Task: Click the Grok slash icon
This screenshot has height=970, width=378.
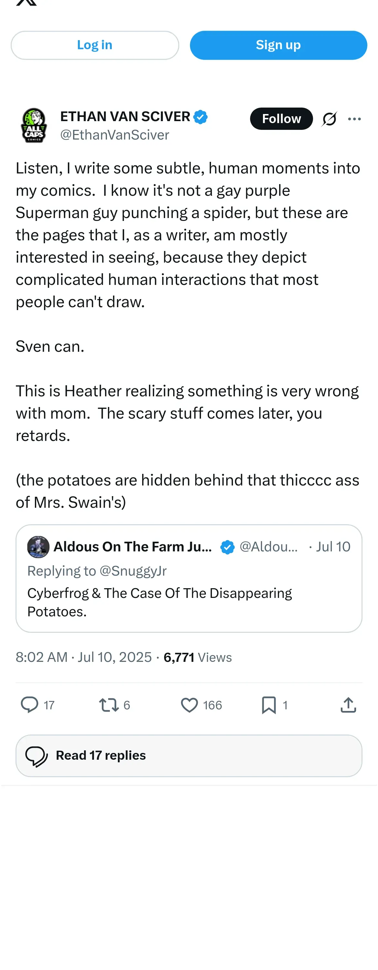Action: [329, 119]
